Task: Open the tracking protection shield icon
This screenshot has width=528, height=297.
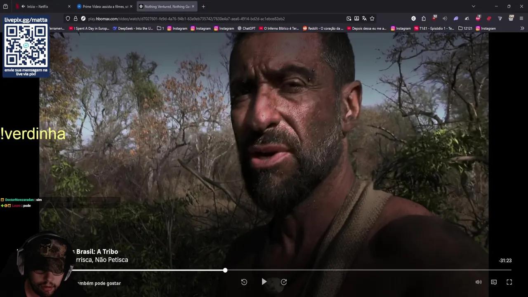Action: coord(68,19)
